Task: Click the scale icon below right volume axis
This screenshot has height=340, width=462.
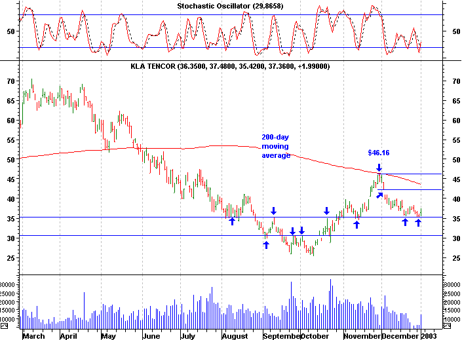Action: point(447,326)
